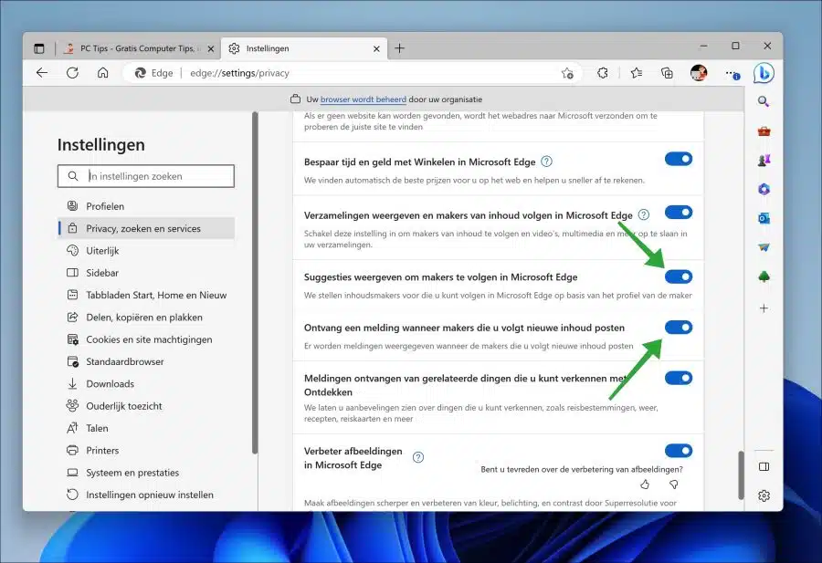
Task: Open the sidebar Tools briefcase icon
Action: pos(764,130)
